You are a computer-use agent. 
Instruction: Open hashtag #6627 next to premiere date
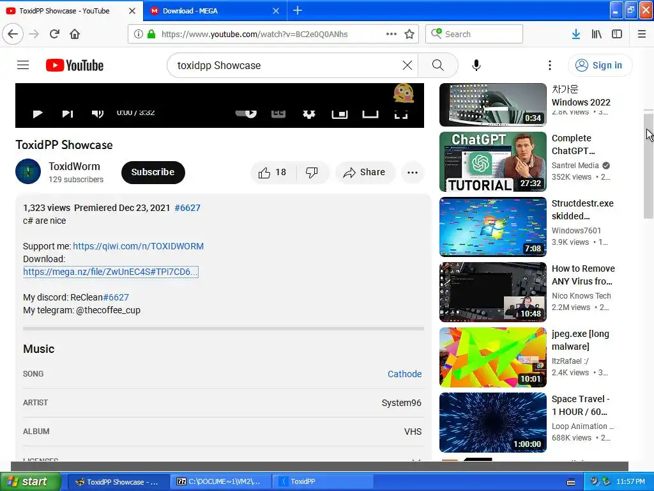click(x=187, y=208)
